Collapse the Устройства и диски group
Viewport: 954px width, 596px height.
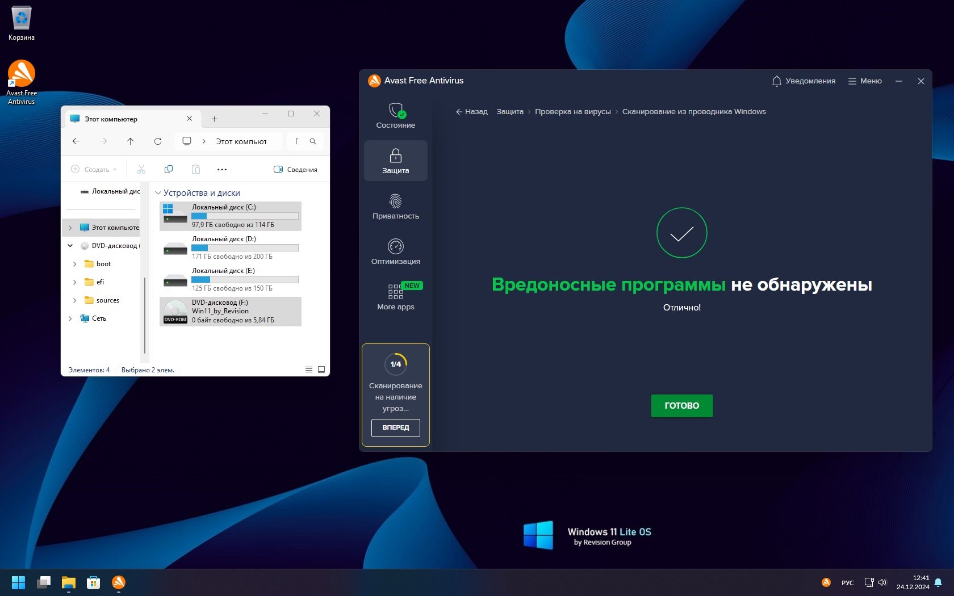158,193
